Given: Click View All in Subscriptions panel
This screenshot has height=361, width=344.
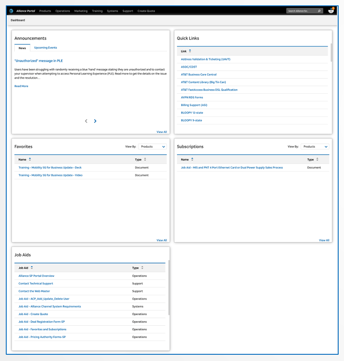Looking at the screenshot, I should pos(324,240).
